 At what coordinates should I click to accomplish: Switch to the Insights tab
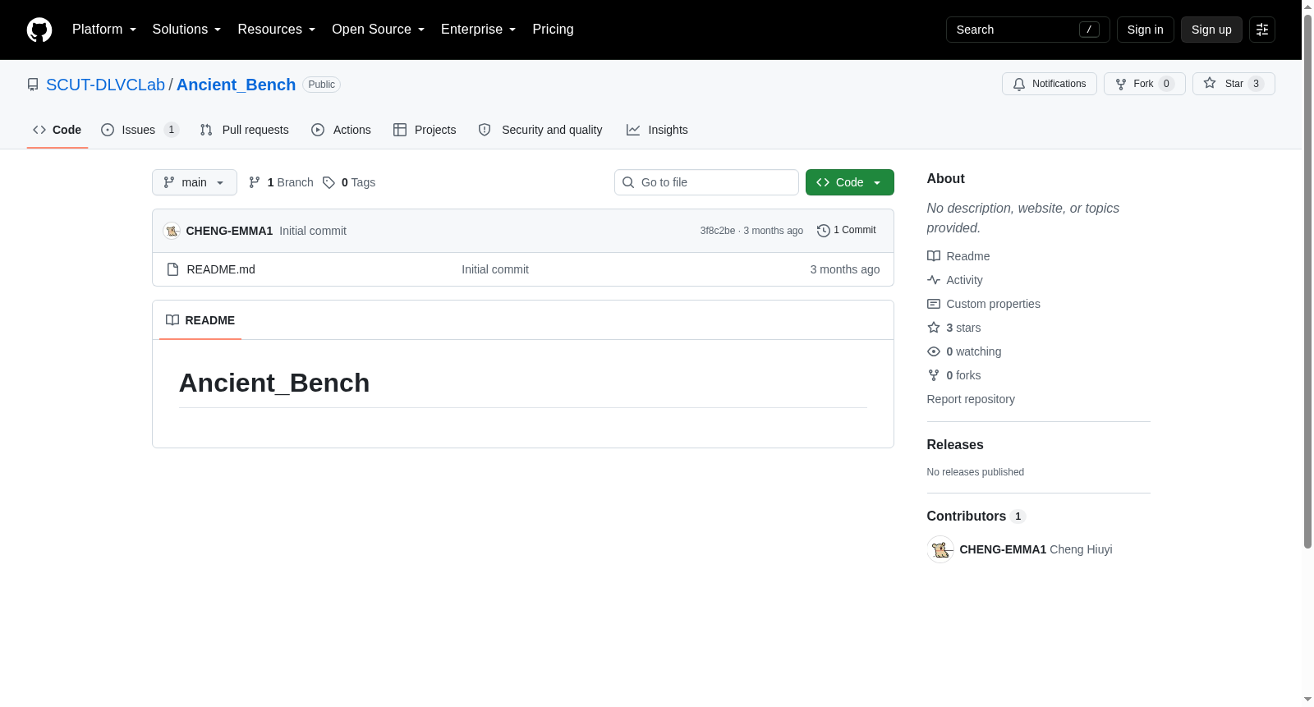[657, 130]
